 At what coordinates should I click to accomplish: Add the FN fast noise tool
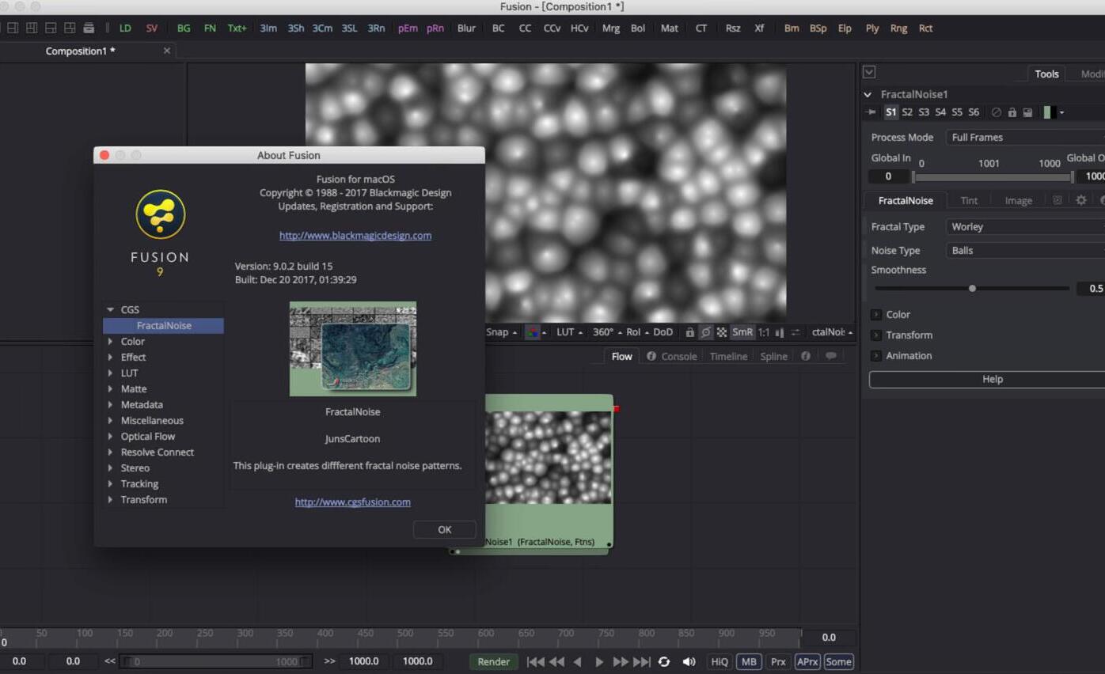[x=210, y=28]
